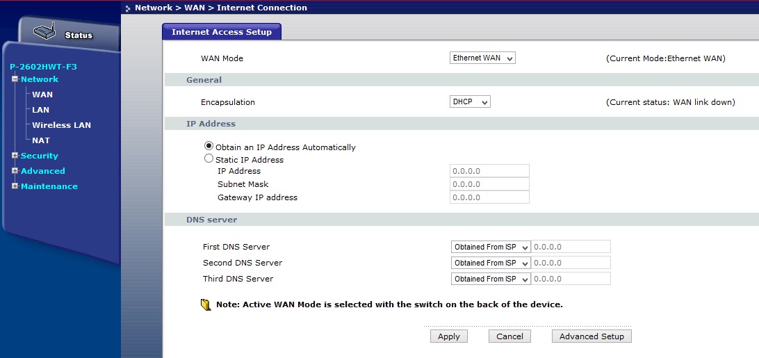Click the Third DNS Server address field
The image size is (759, 358).
pyautogui.click(x=571, y=279)
